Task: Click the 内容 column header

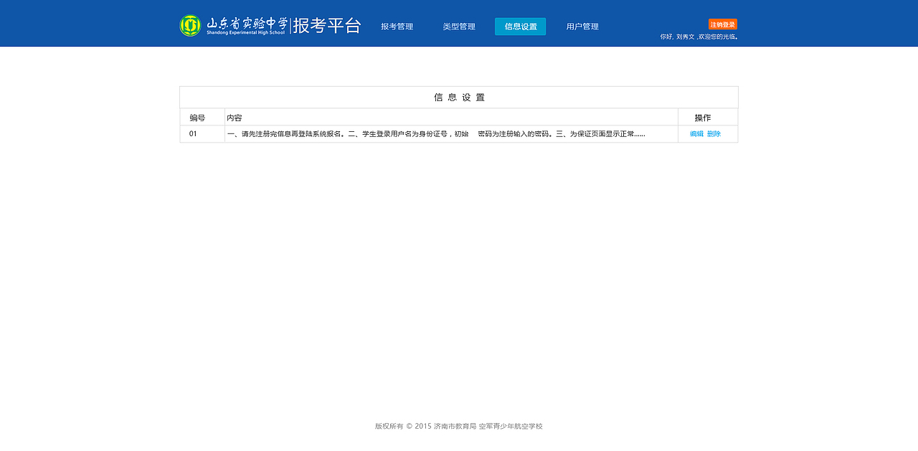Action: [x=235, y=116]
